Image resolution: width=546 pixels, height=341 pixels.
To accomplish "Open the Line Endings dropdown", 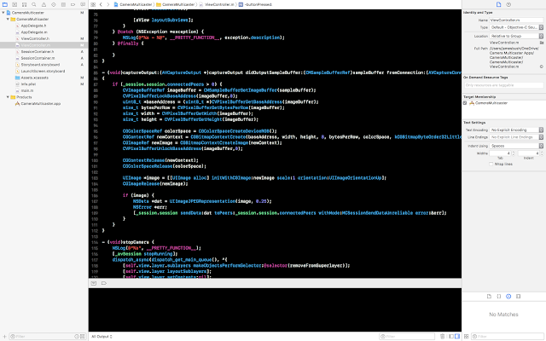I will click(517, 137).
